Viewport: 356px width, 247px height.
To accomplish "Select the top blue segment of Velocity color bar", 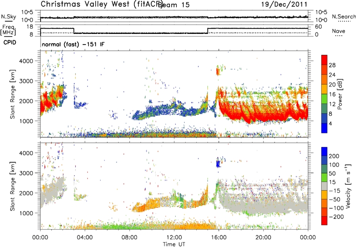I will (324, 152).
